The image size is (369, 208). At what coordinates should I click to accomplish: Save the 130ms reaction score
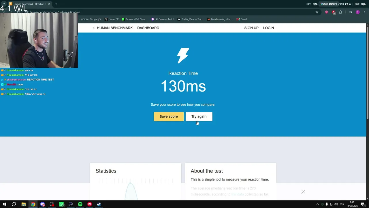tap(169, 116)
